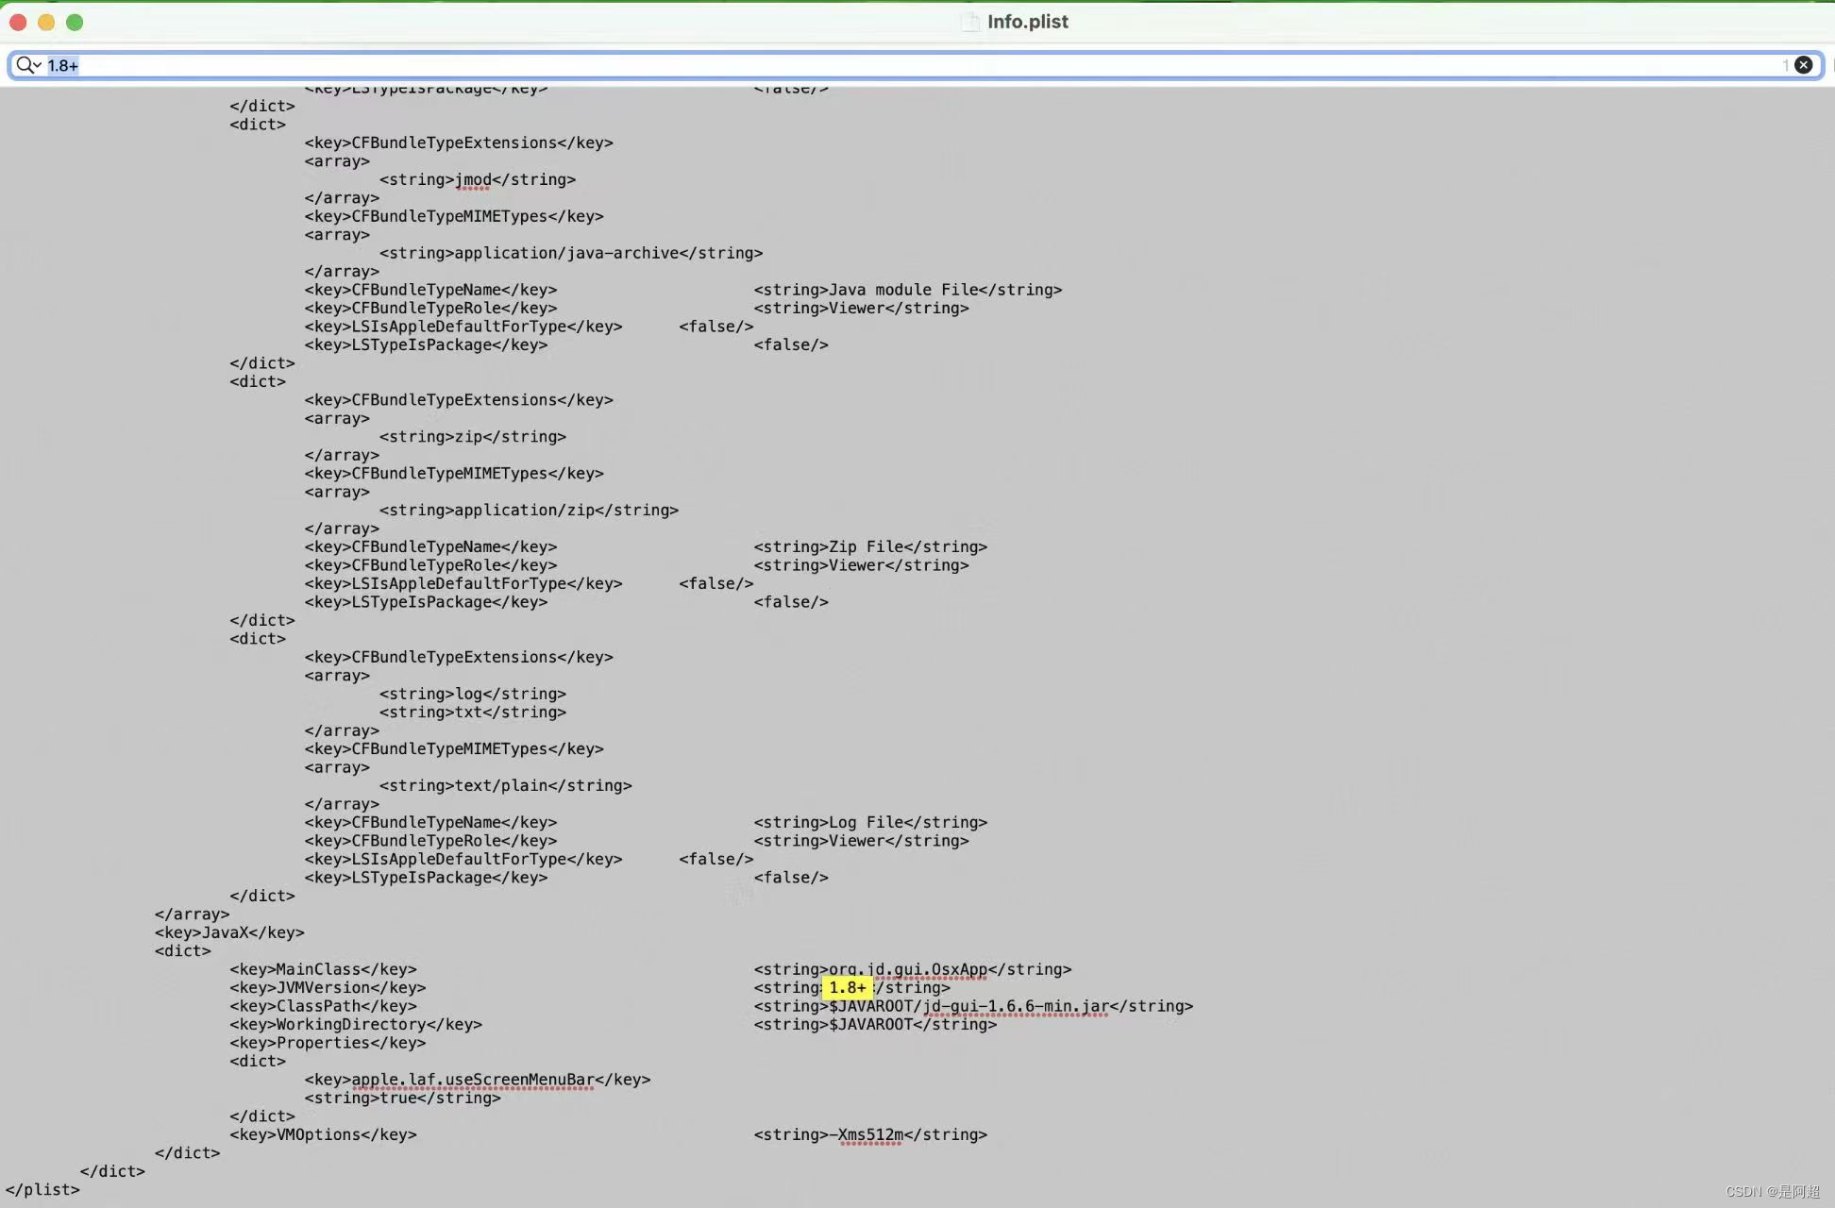Image resolution: width=1835 pixels, height=1208 pixels.
Task: Click the JavaX key line
Action: 229,932
